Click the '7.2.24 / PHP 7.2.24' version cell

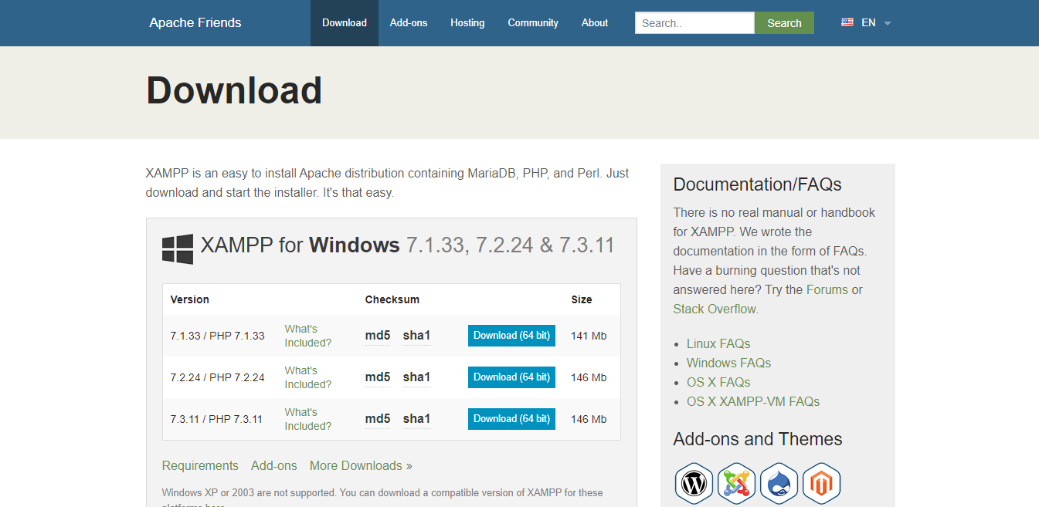coord(218,377)
